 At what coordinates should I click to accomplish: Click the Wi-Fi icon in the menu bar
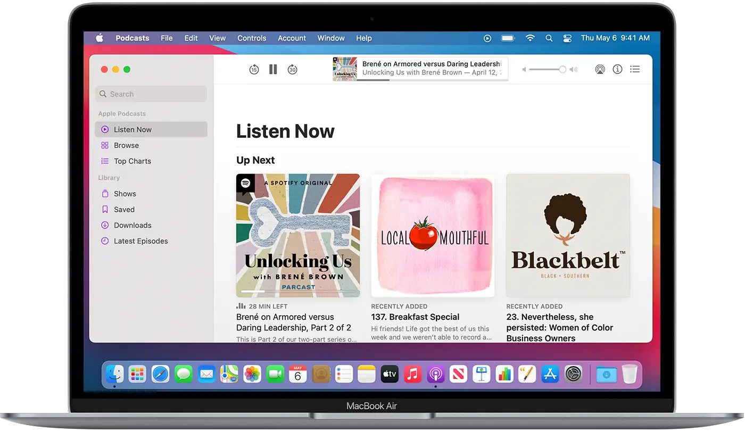530,38
